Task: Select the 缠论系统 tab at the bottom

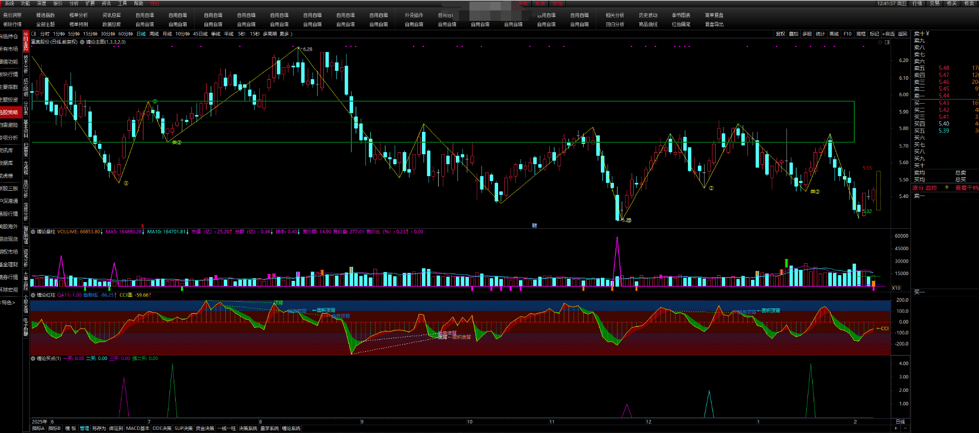Action: click(291, 428)
